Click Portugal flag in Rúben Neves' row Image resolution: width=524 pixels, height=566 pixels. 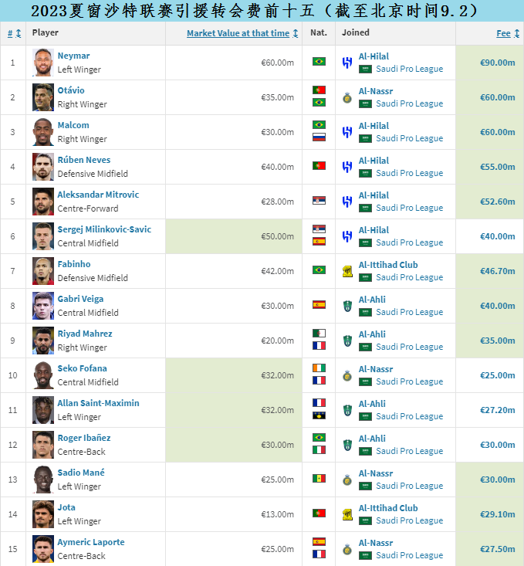point(319,166)
